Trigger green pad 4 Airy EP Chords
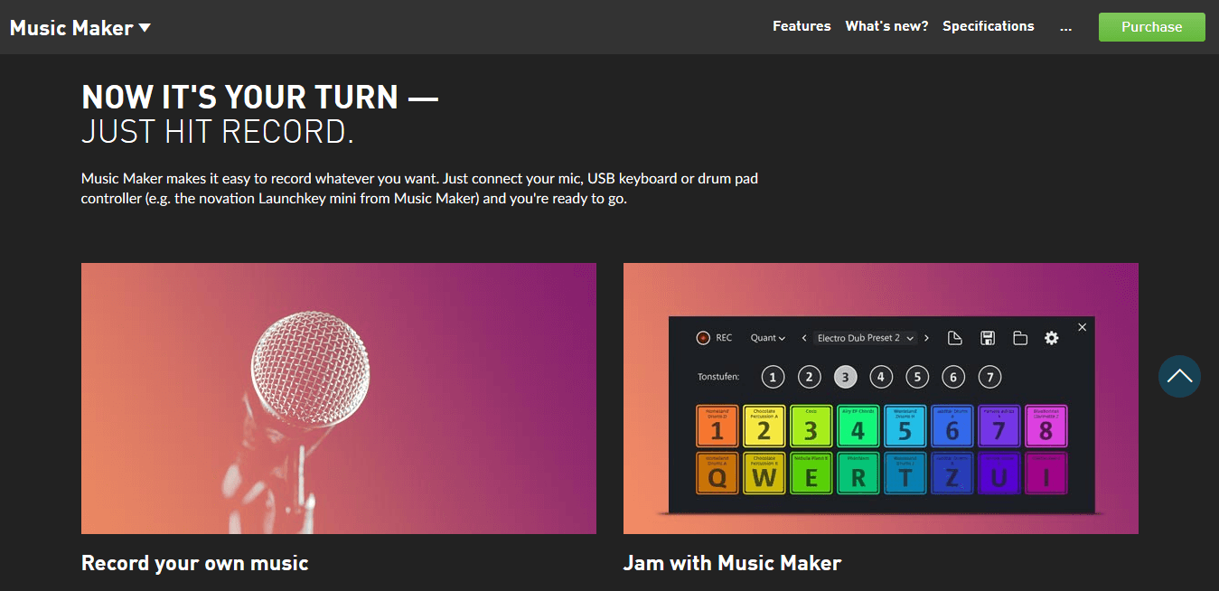The width and height of the screenshot is (1219, 591). (858, 426)
